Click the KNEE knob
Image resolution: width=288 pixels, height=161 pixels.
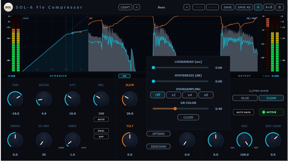(73, 140)
